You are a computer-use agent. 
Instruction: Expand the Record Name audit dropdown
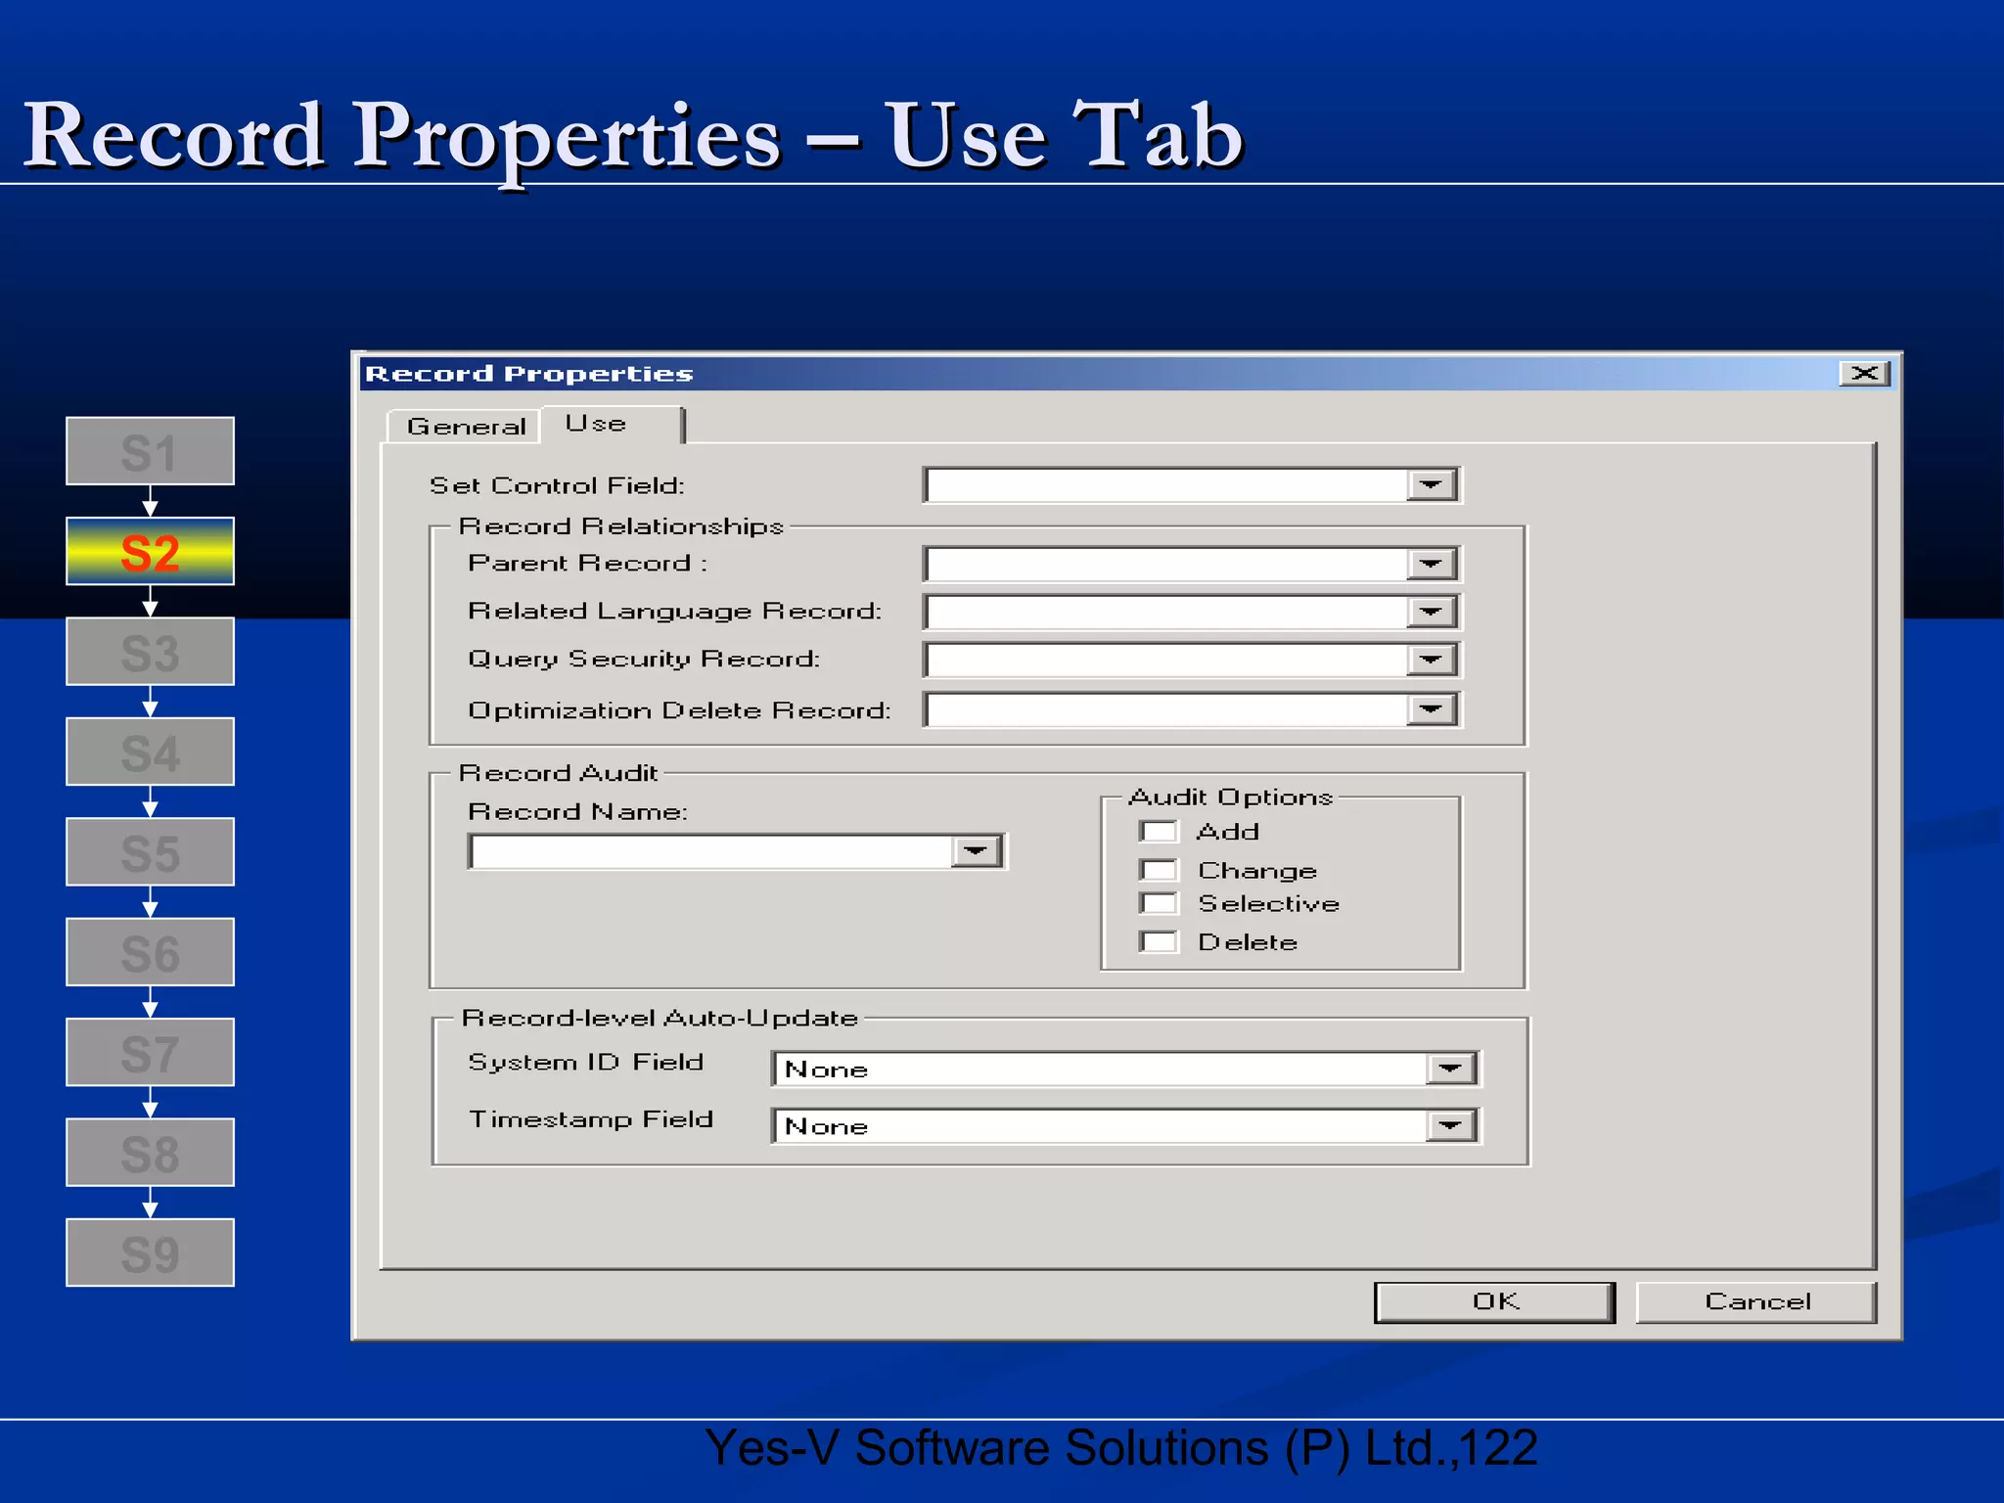pos(976,851)
